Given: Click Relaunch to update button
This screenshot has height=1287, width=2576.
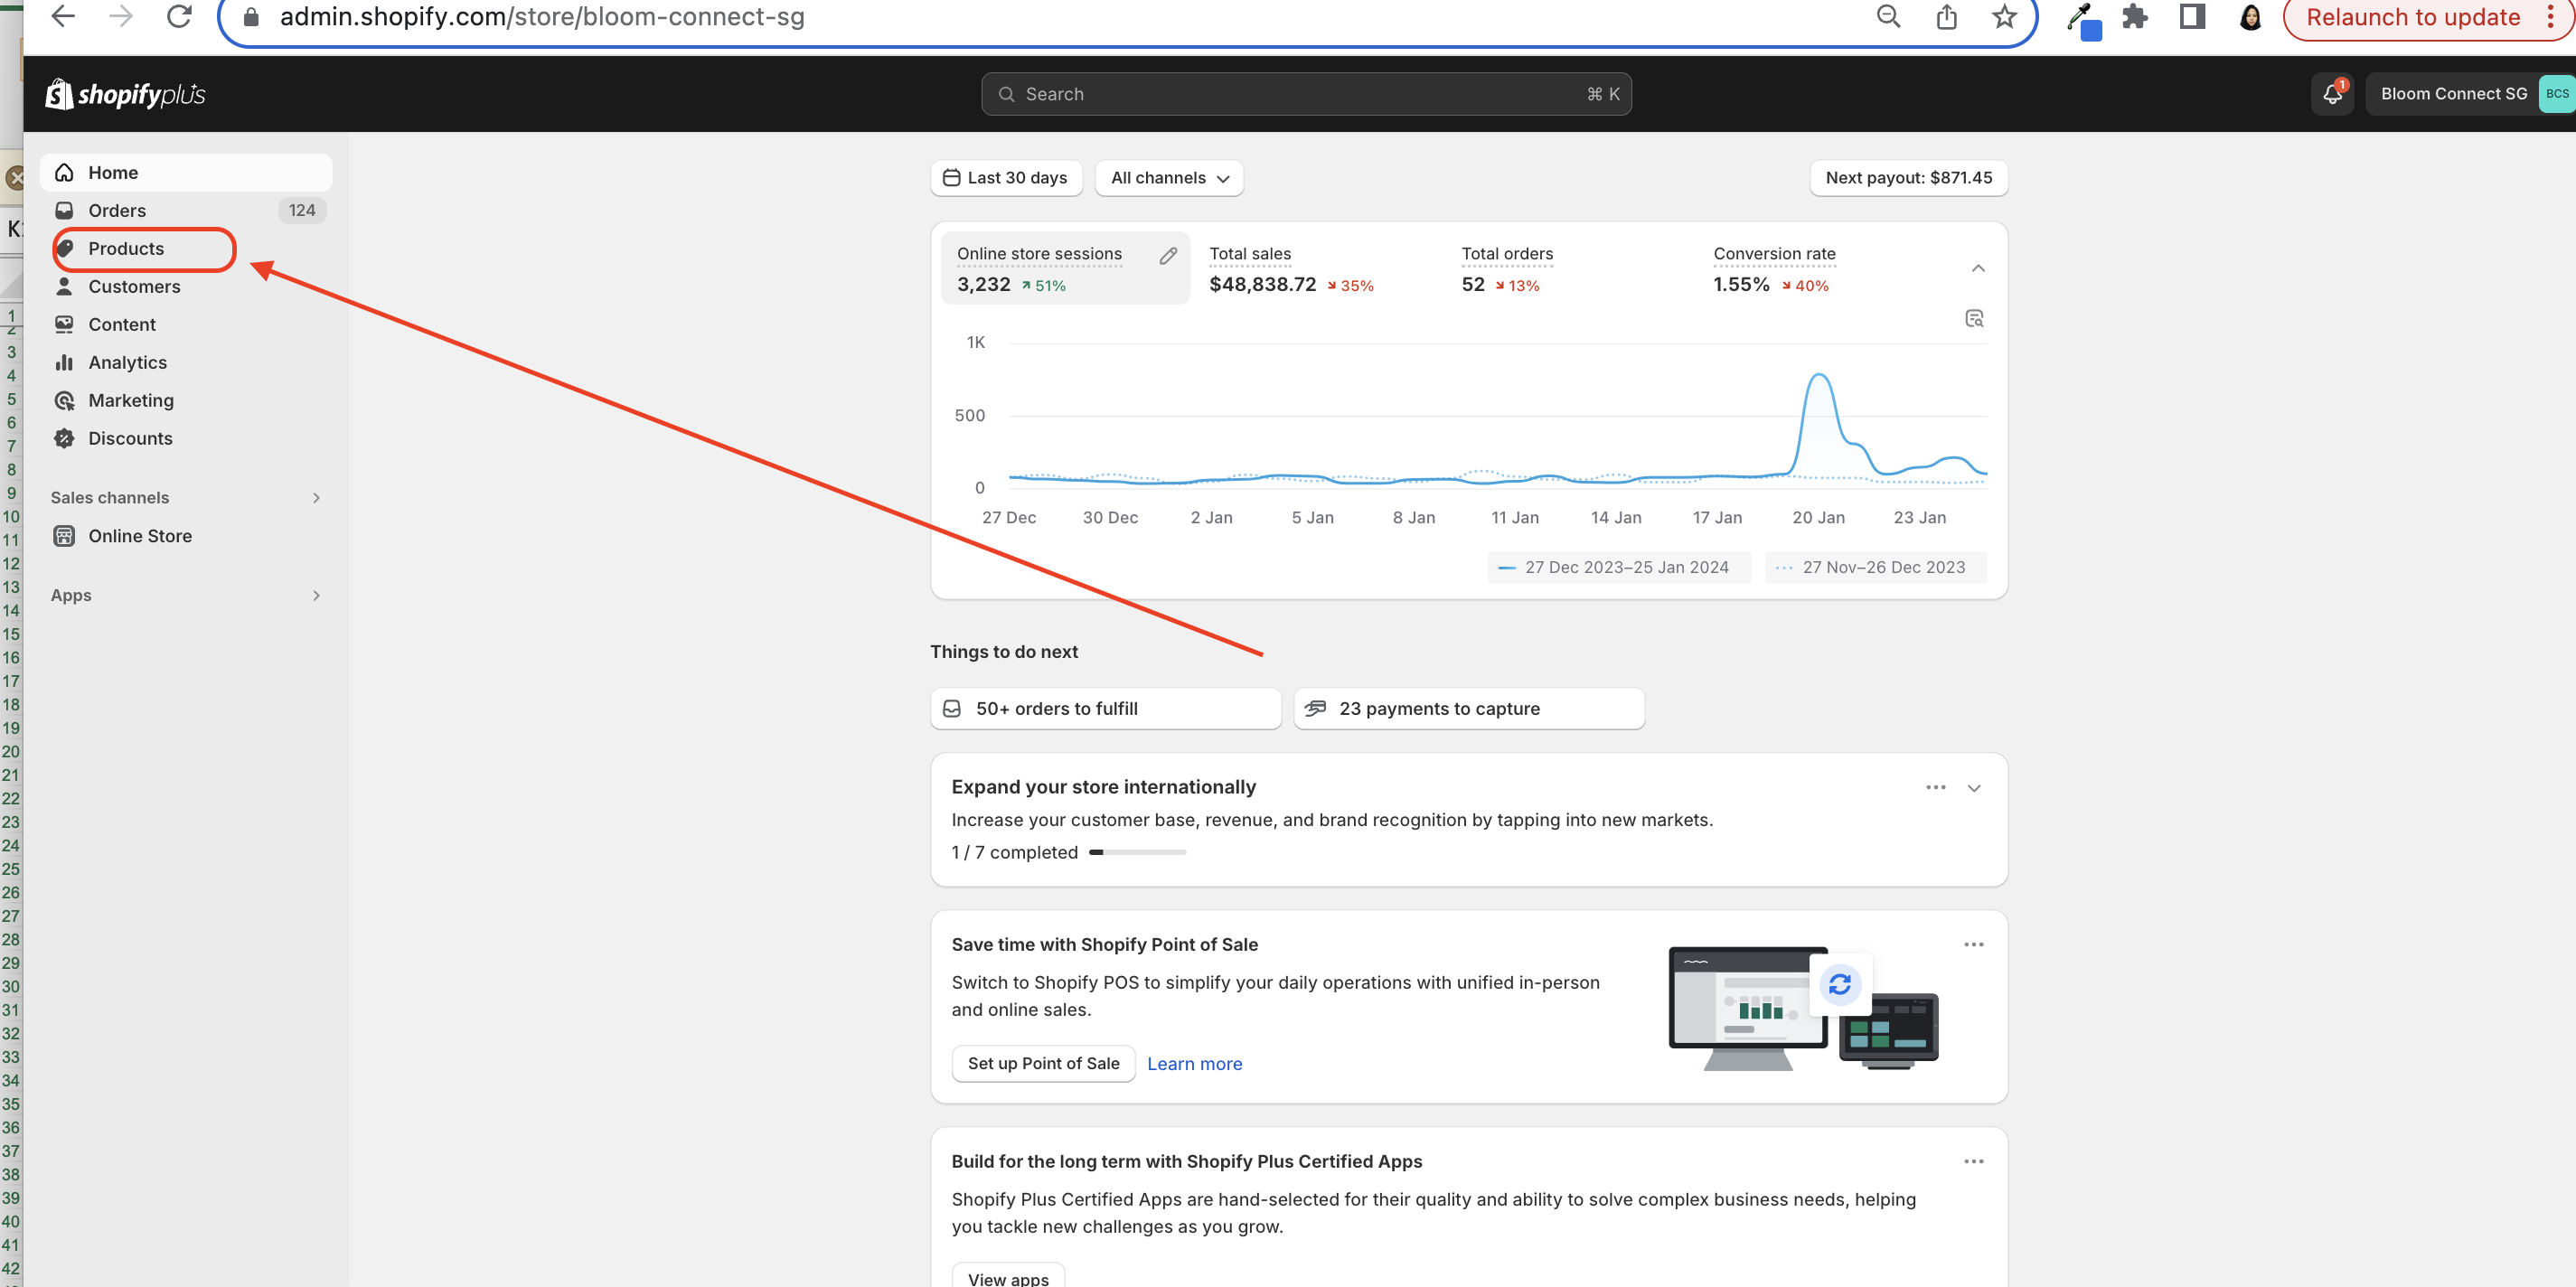Looking at the screenshot, I should (x=2412, y=17).
